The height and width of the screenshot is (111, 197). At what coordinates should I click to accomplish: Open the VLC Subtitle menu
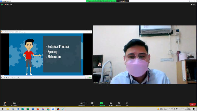[16, 33]
